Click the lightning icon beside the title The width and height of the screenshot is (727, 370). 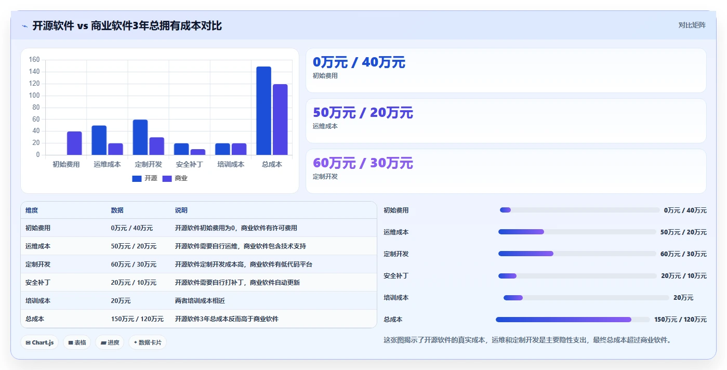click(25, 26)
